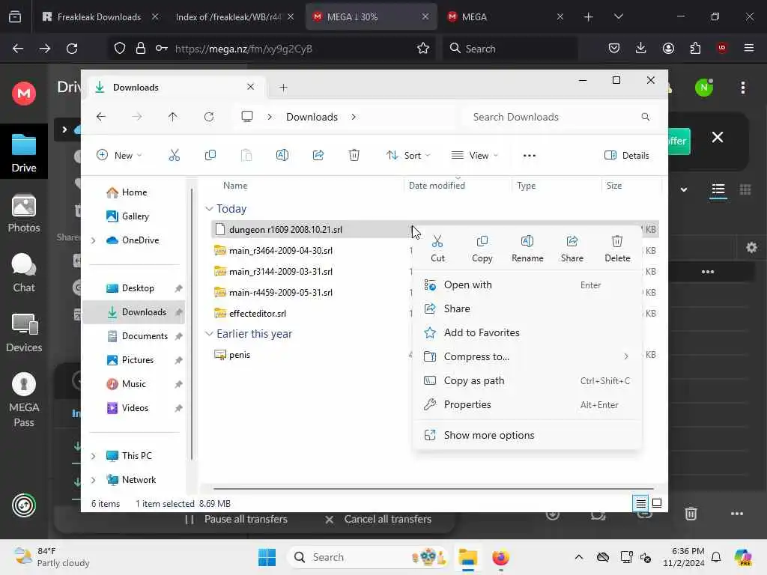Click Show more options
The width and height of the screenshot is (767, 575).
point(527,435)
